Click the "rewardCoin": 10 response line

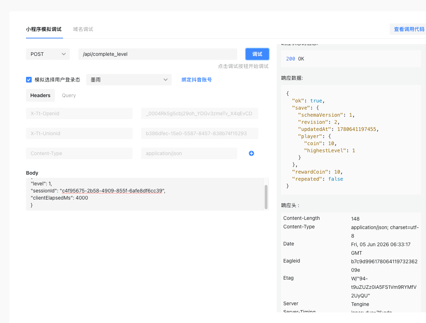[317, 172]
